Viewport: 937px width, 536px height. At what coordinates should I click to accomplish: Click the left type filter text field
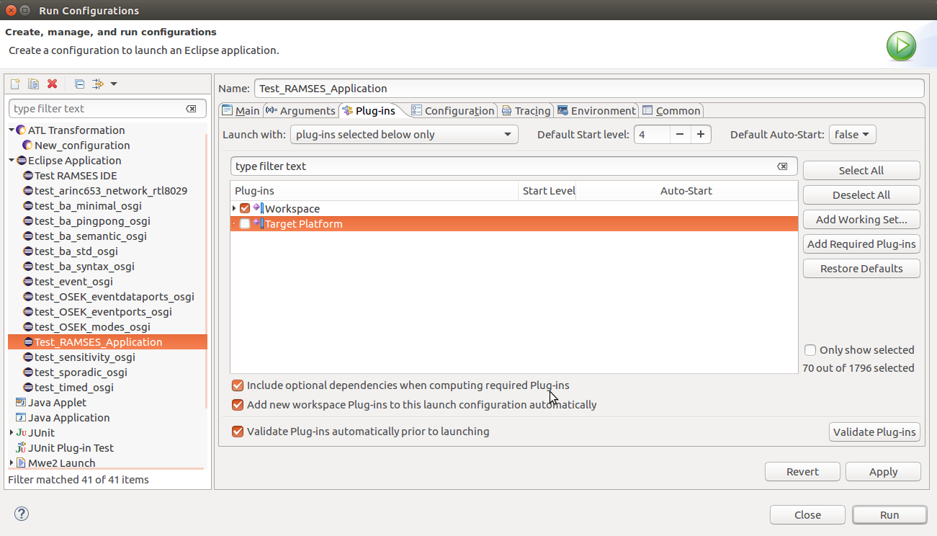[x=107, y=109]
